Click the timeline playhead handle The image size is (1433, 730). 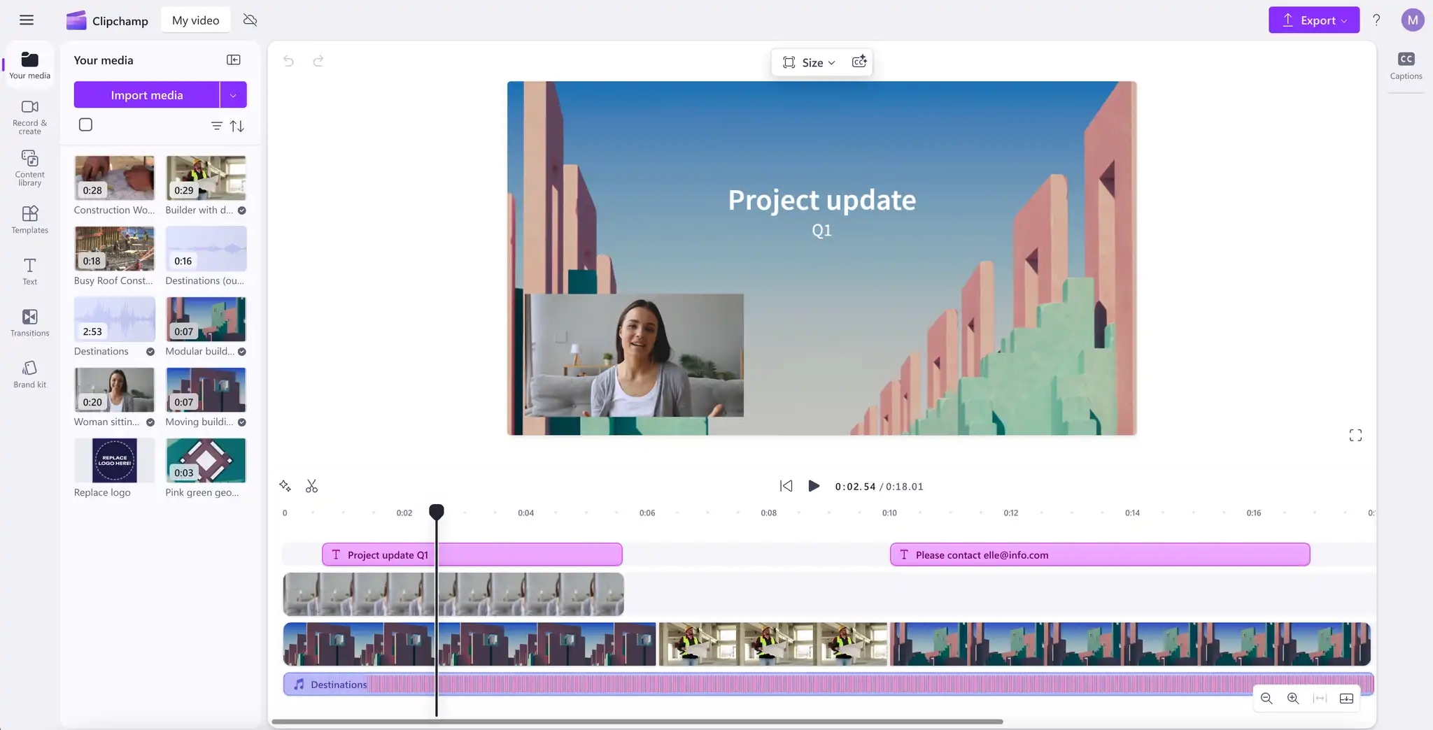tap(436, 512)
